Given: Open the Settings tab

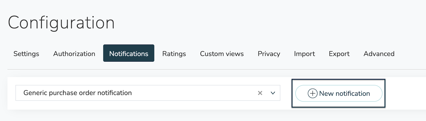Looking at the screenshot, I should point(26,54).
